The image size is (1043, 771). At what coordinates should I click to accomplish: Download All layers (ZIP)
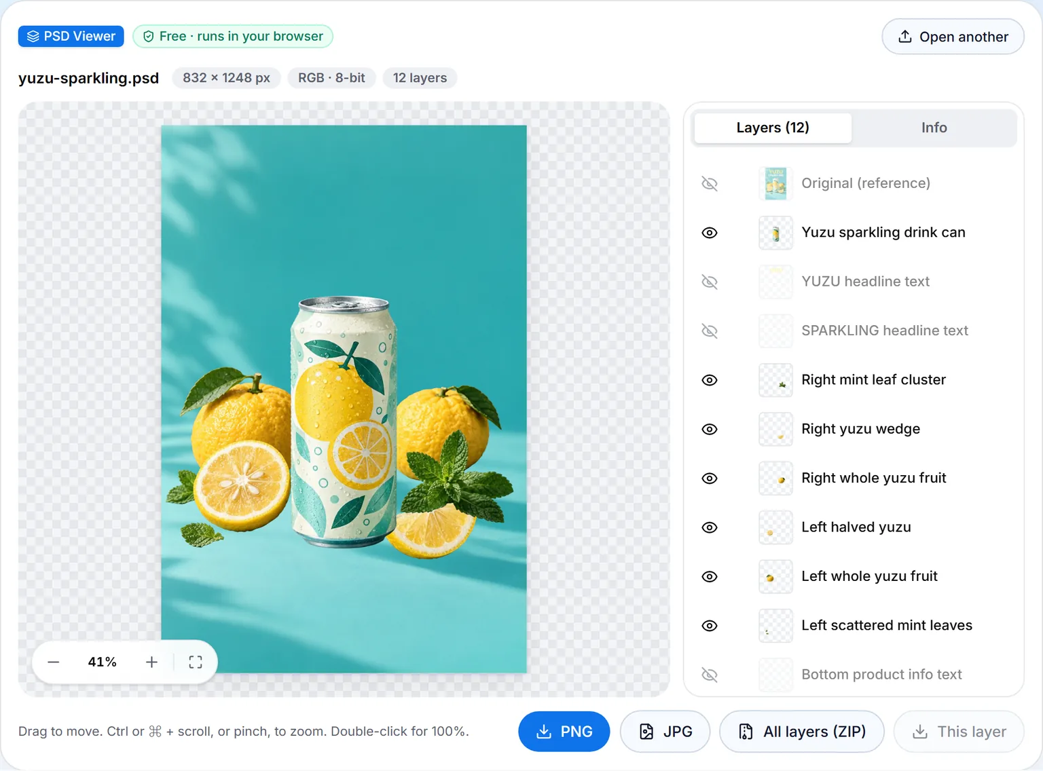tap(802, 732)
